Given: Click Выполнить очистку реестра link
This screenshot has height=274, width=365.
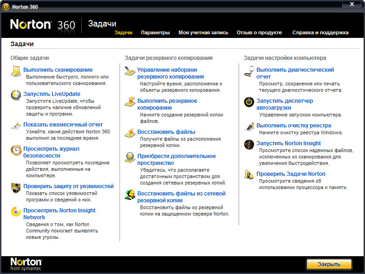Looking at the screenshot, I should click(293, 125).
